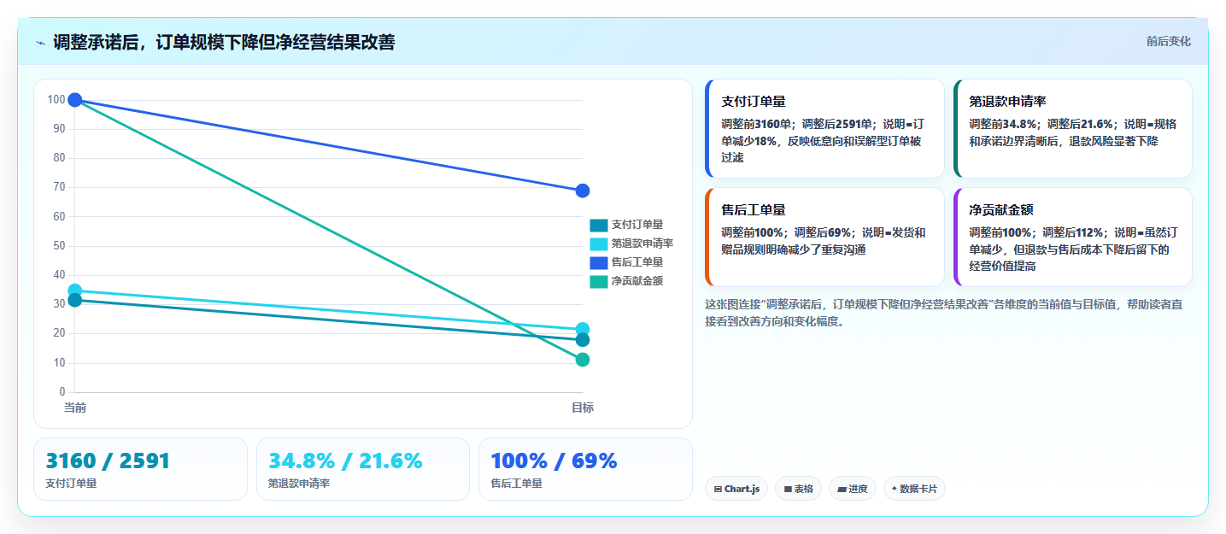Open the 支付订单量 detail card
Image resolution: width=1226 pixels, height=534 pixels.
click(x=824, y=128)
